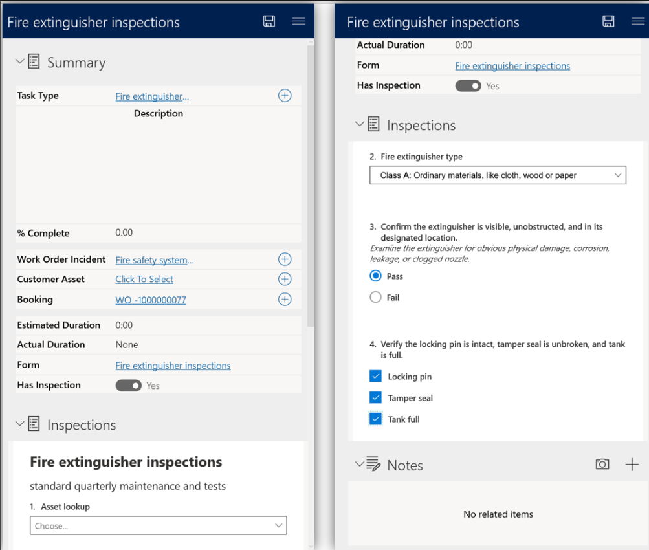The image size is (649, 550).
Task: Click plus icon beside Customer Asset
Action: 285,280
